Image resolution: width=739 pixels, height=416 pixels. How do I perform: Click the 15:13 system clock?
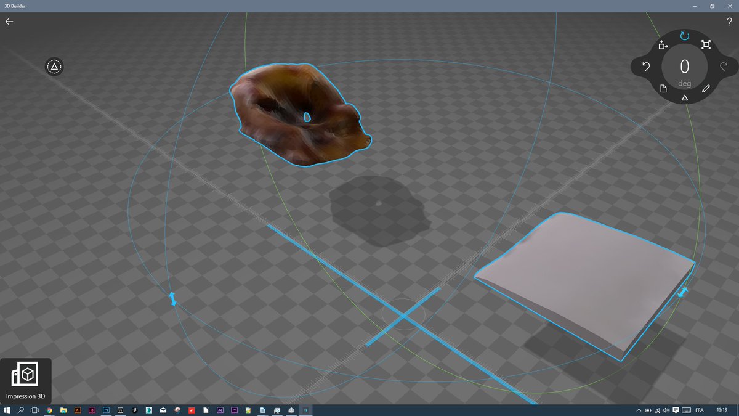[x=722, y=410]
